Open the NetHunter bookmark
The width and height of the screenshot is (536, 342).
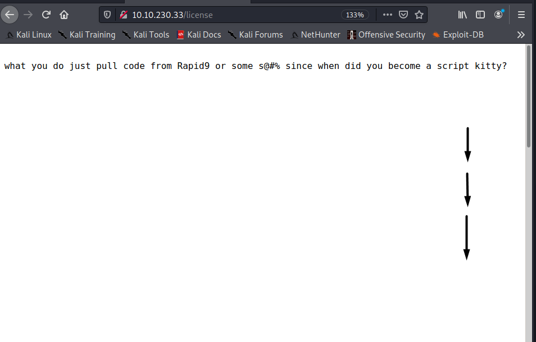pyautogui.click(x=315, y=35)
